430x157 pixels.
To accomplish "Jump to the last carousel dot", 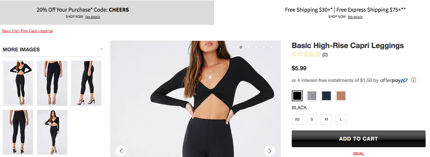I will 271,47.
